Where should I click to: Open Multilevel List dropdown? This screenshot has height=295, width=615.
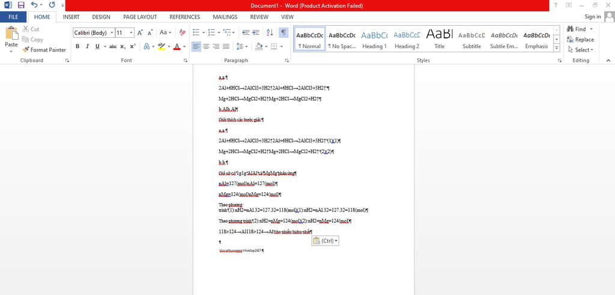click(234, 32)
